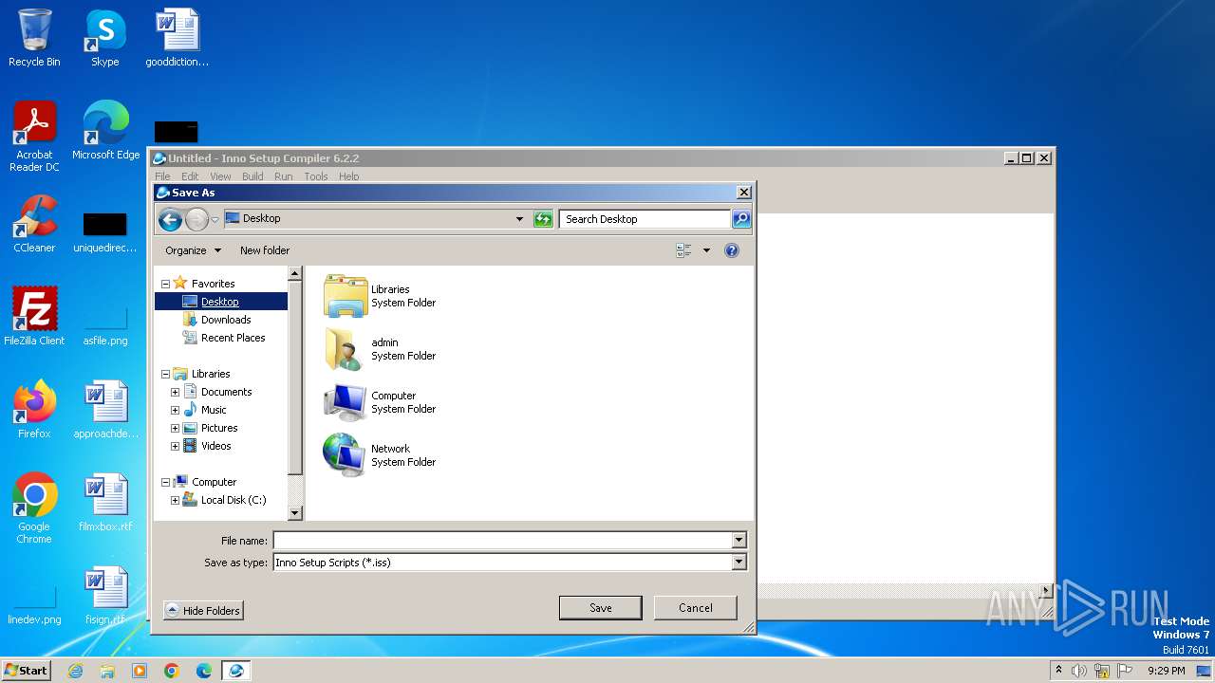Open the File menu in Inno Setup
Viewport: 1215px width, 683px height.
(x=162, y=176)
